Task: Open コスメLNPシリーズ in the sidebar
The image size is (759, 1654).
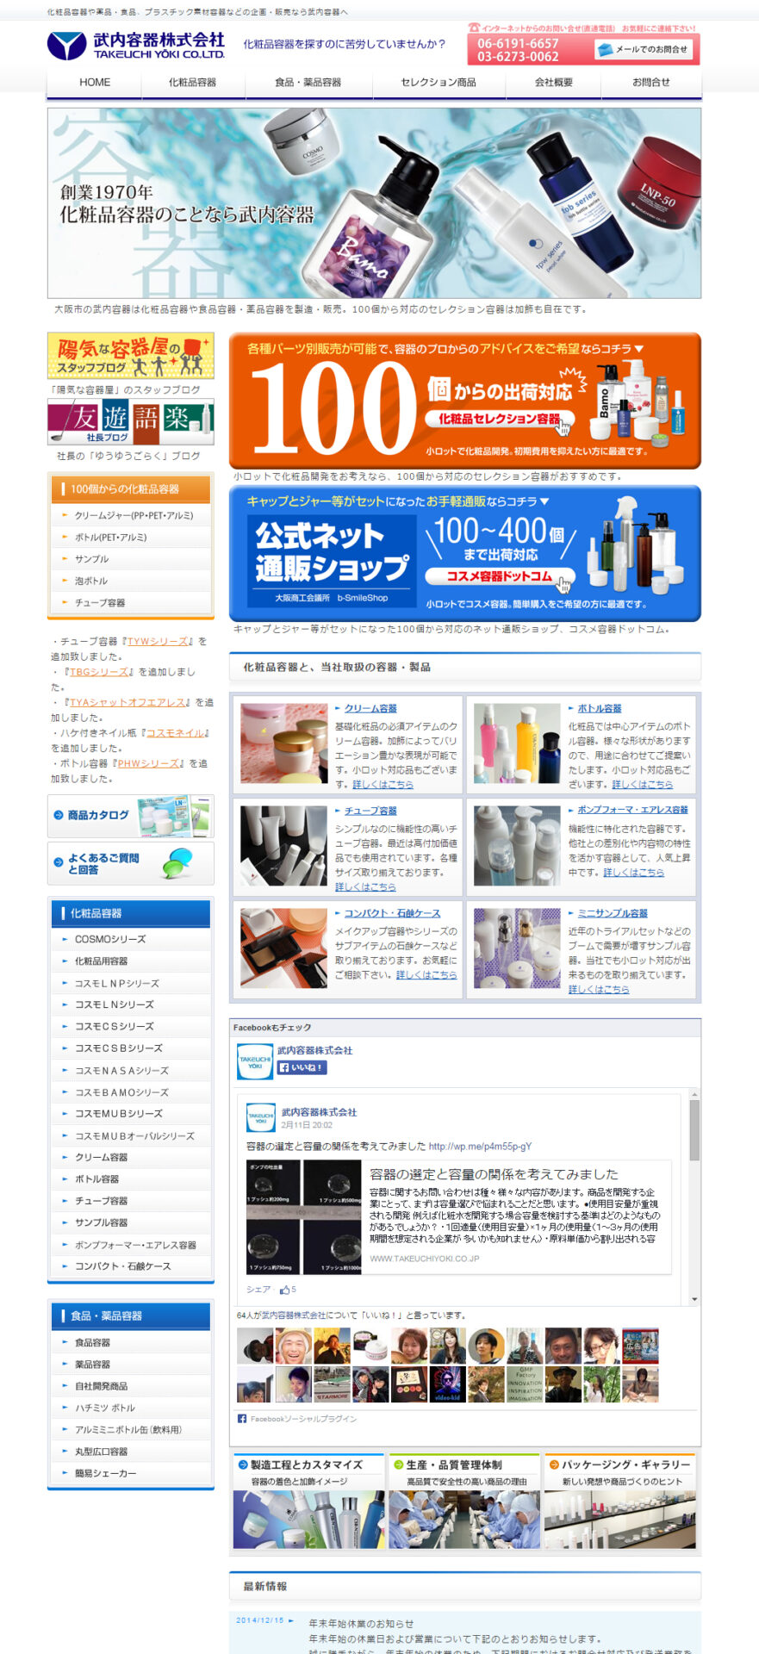Action: pos(131,983)
